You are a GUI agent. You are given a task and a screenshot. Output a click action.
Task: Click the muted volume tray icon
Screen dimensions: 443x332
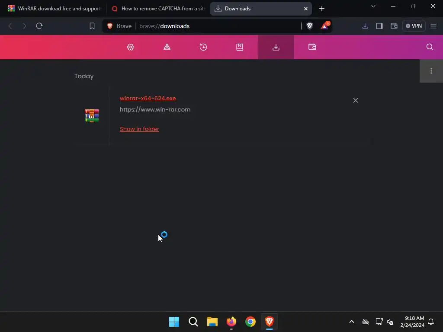[x=390, y=322]
